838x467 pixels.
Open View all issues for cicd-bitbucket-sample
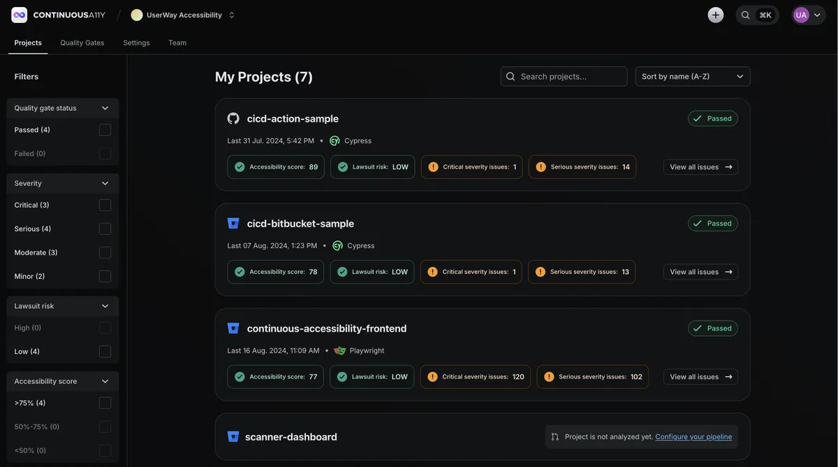(700, 272)
